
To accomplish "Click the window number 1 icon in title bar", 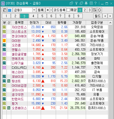I will [x=3, y=3].
